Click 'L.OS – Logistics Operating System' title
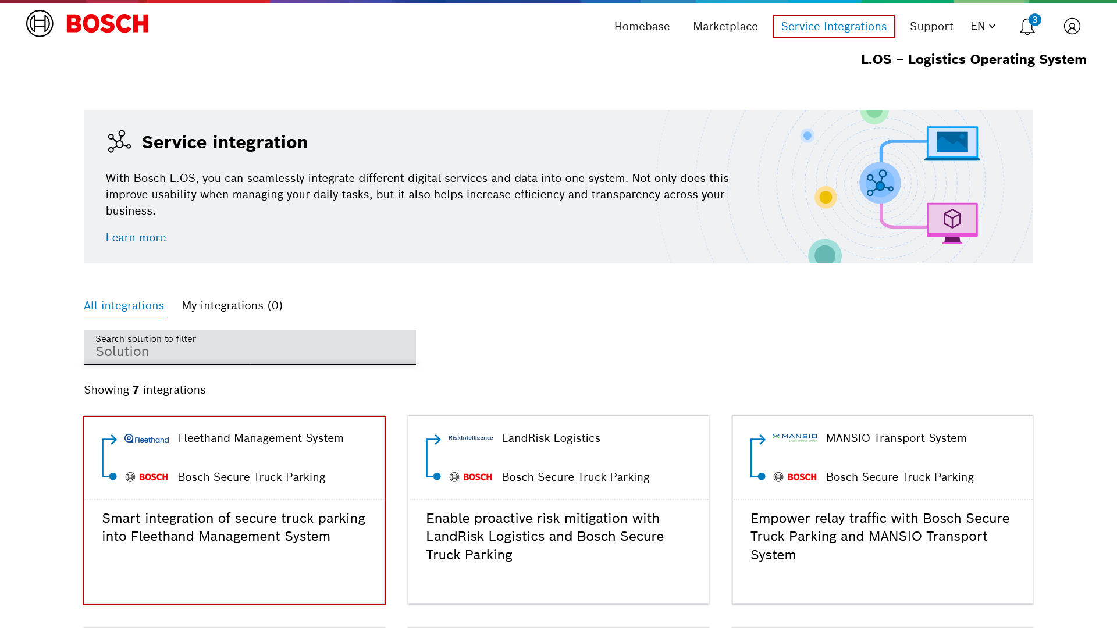Image resolution: width=1117 pixels, height=628 pixels. tap(973, 60)
